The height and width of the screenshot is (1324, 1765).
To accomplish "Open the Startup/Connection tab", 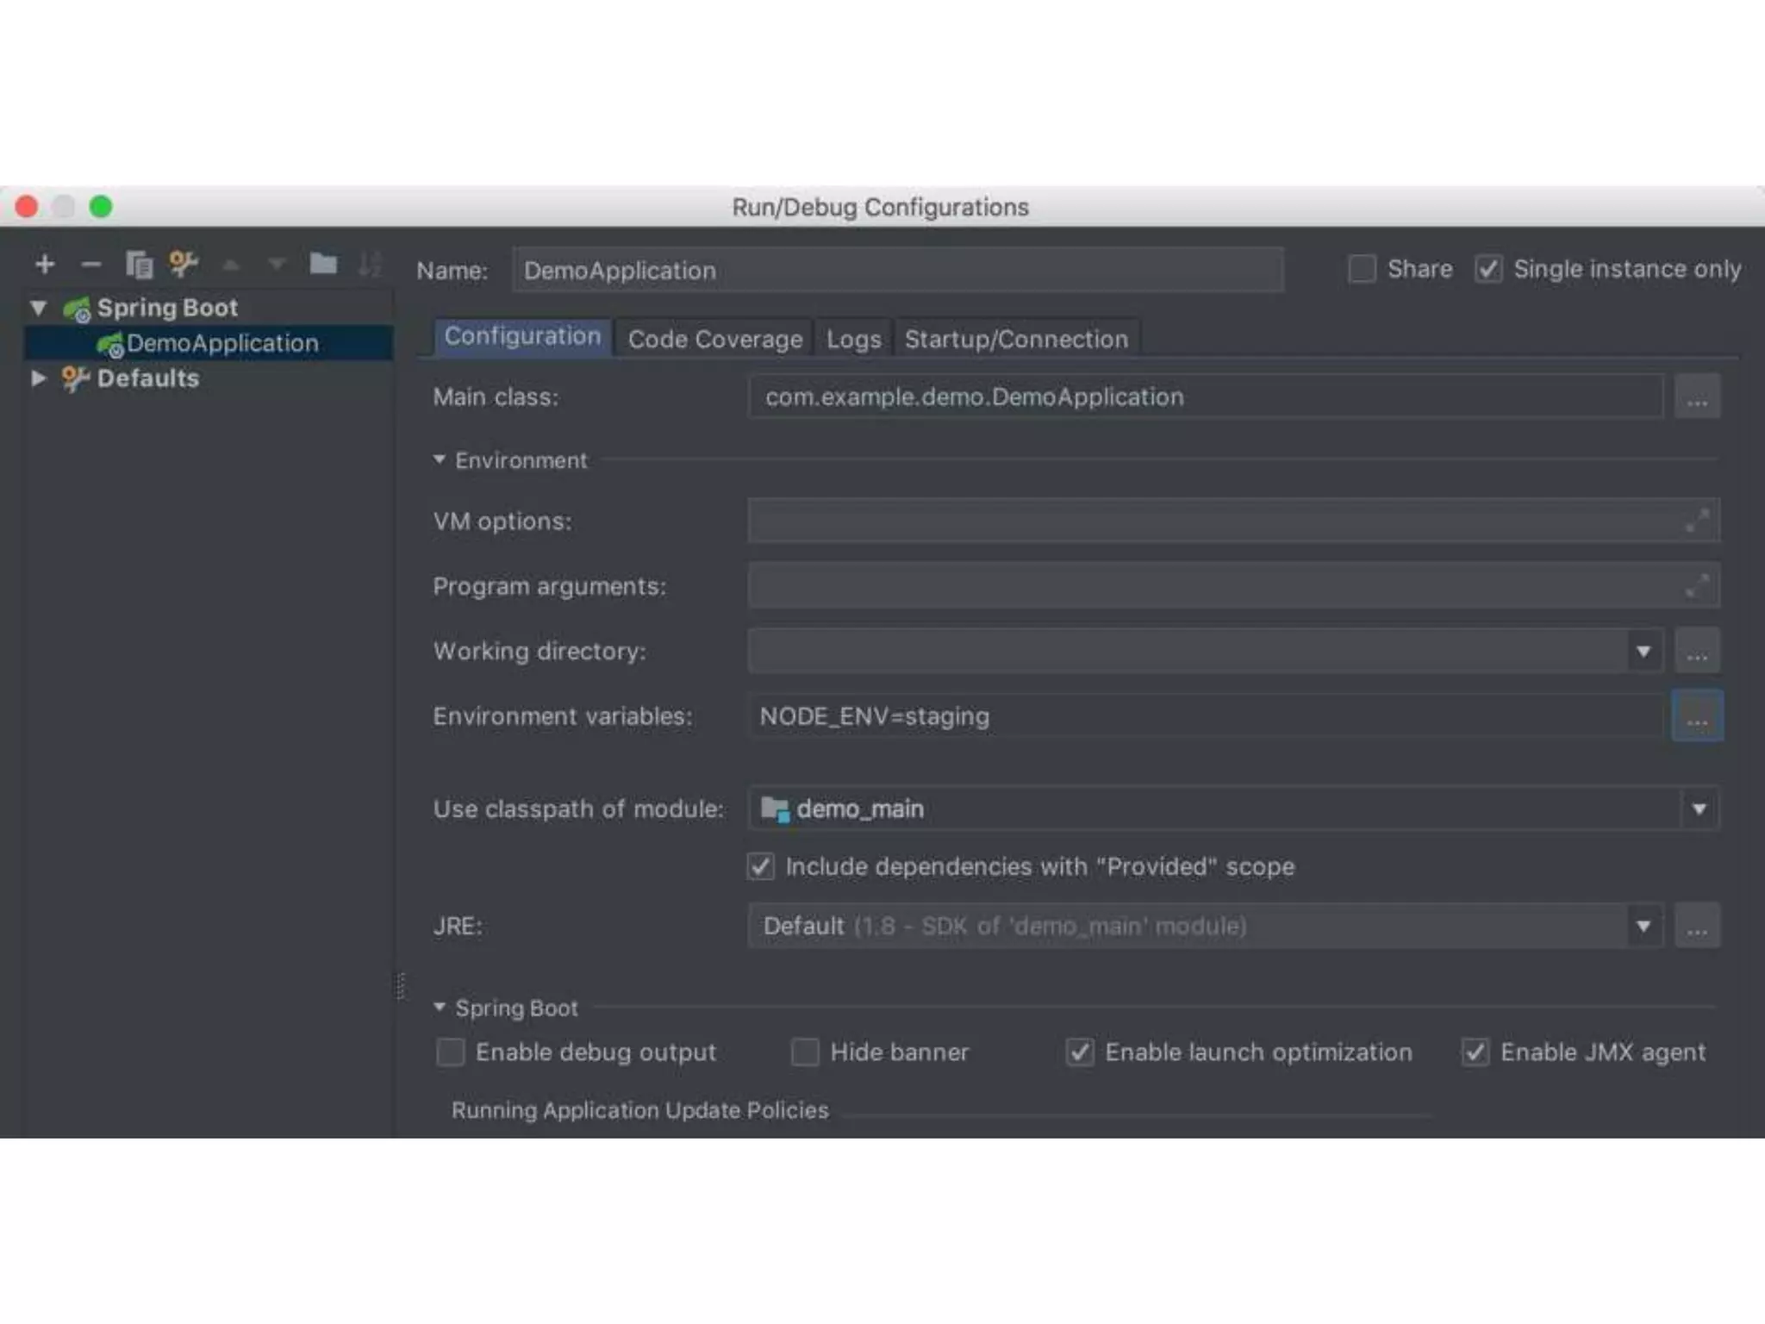I will 1016,339.
